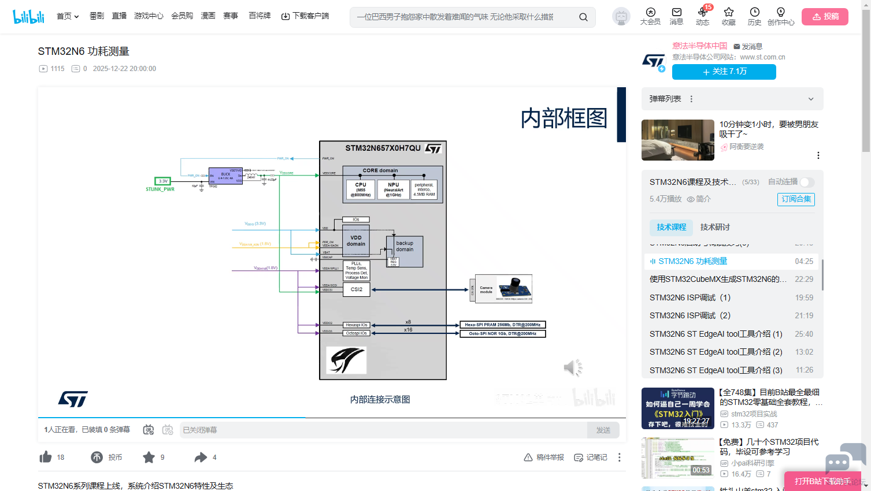Open more options beside 记笔记
Screen dimensions: 871x491
(619, 457)
